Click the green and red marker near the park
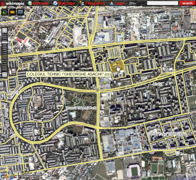The height and width of the screenshot is (180, 196). tap(105, 83)
